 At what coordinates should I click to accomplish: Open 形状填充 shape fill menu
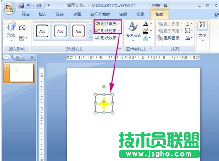coord(108,23)
